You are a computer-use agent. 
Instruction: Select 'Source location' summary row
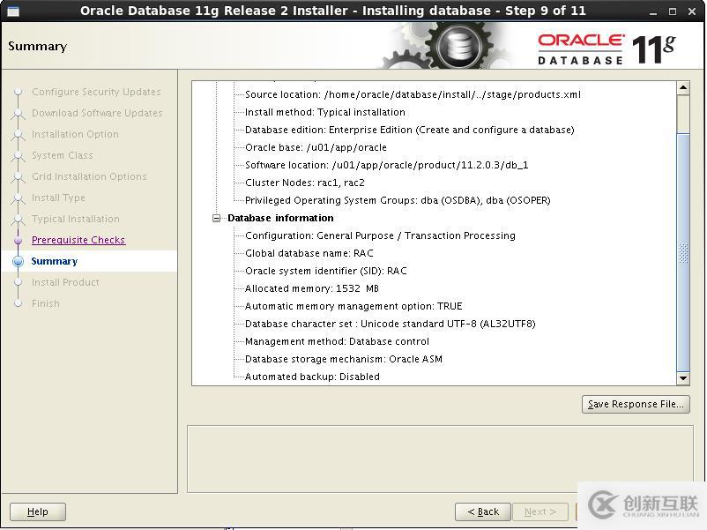click(x=413, y=94)
